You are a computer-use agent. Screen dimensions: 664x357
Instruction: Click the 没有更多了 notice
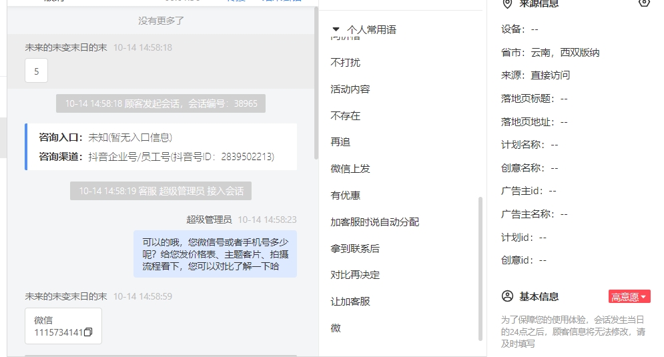(x=161, y=21)
